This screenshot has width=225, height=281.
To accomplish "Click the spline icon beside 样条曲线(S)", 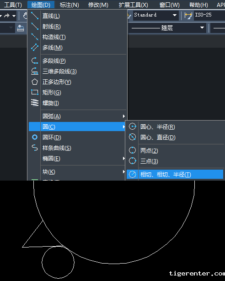I will pos(34,148).
